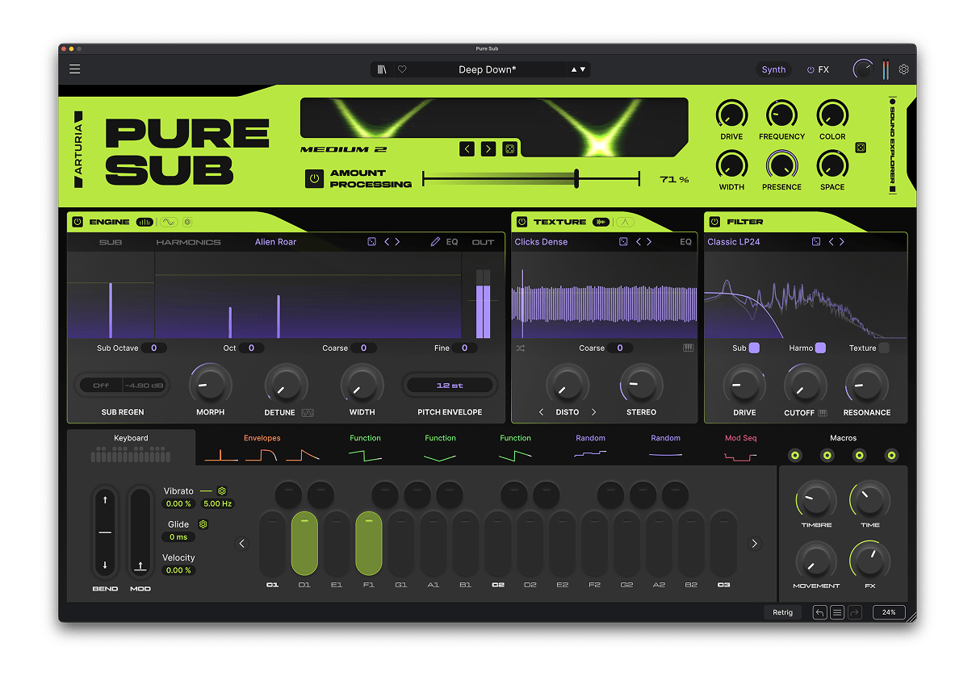Open the preset library browser icon
Viewport: 976px width, 680px height.
(x=382, y=69)
